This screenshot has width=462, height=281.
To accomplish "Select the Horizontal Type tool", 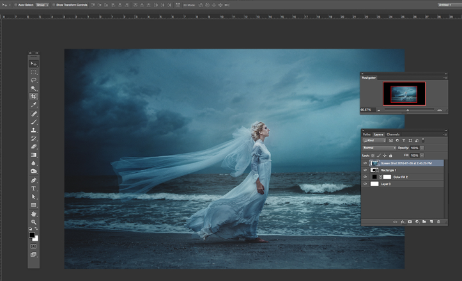I will [33, 189].
